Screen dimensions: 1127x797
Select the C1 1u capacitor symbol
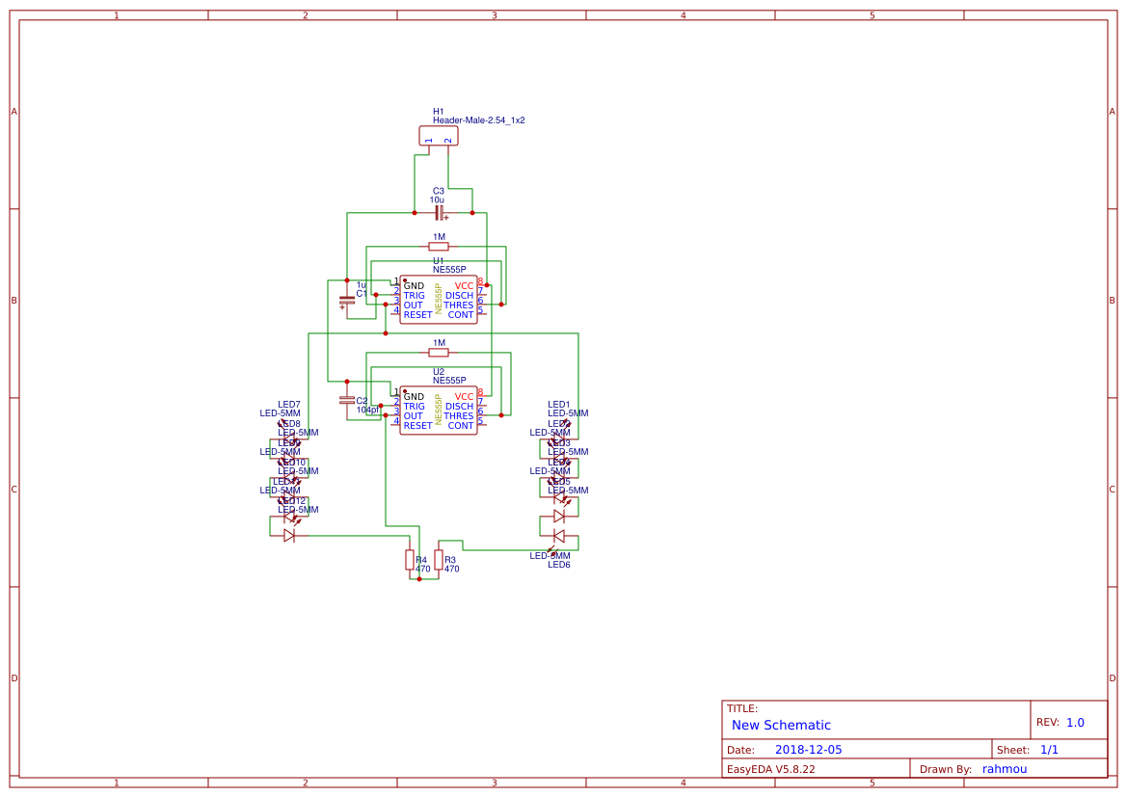[x=347, y=301]
